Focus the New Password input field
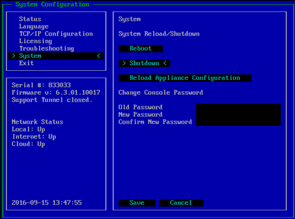The height and width of the screenshot is (219, 295). click(239, 114)
